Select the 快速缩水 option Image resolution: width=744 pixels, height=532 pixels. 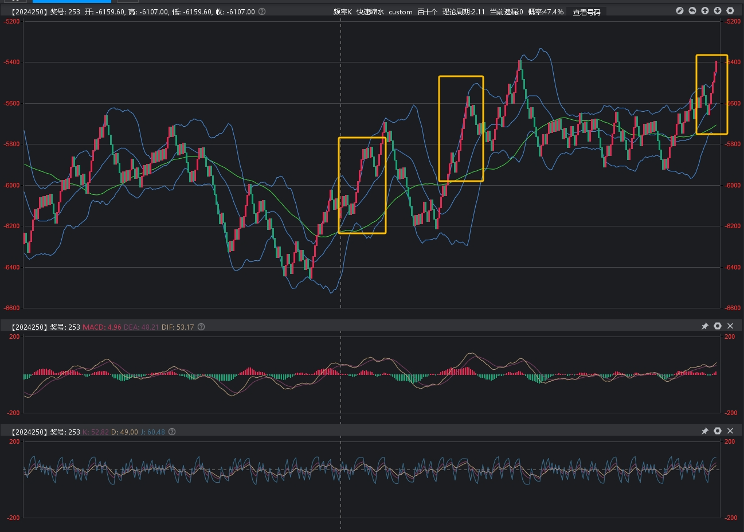click(370, 11)
